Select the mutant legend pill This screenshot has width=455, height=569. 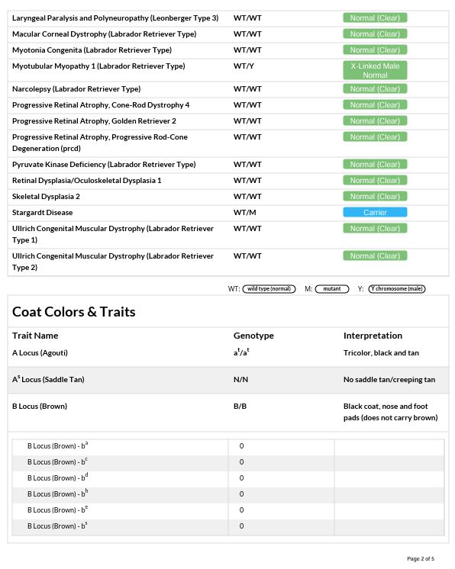(x=332, y=289)
